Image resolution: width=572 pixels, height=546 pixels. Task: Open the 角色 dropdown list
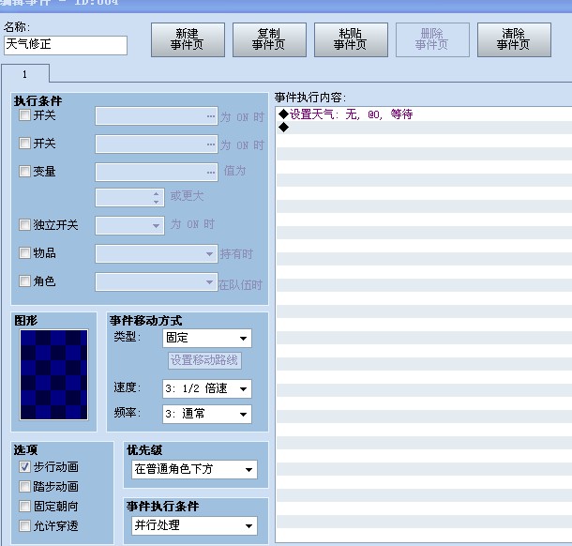pyautogui.click(x=157, y=281)
